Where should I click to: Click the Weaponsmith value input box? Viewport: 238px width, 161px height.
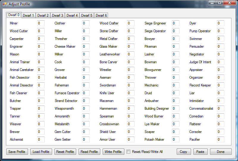pyautogui.click(x=86, y=109)
